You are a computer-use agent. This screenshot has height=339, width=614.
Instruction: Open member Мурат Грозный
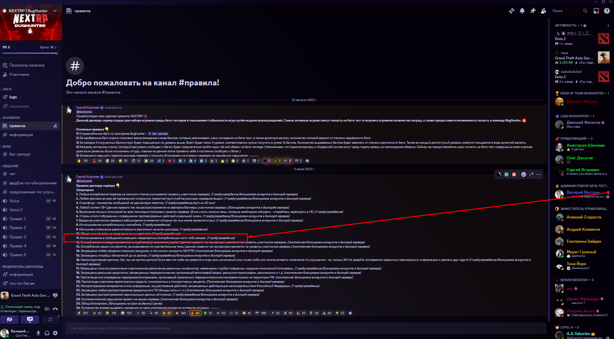[582, 254]
